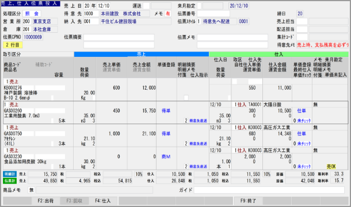Click the F4:仕入 function key button
351x207 pixels.
pyautogui.click(x=103, y=201)
